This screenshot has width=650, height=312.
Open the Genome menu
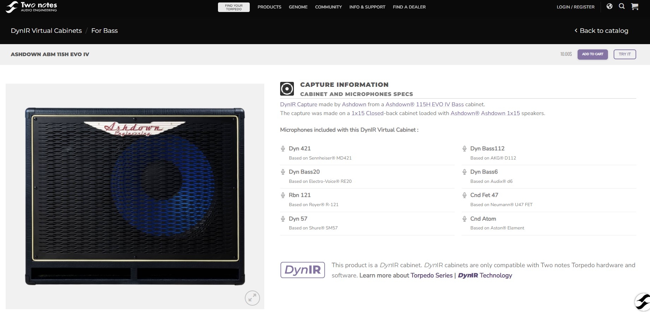coord(298,7)
